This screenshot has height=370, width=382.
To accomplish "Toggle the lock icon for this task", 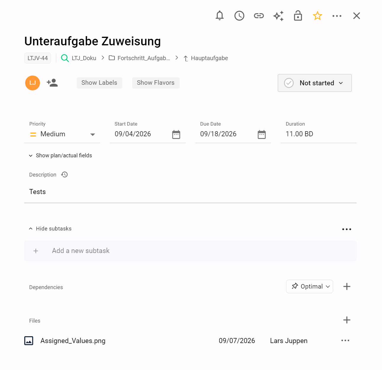I will click(298, 16).
